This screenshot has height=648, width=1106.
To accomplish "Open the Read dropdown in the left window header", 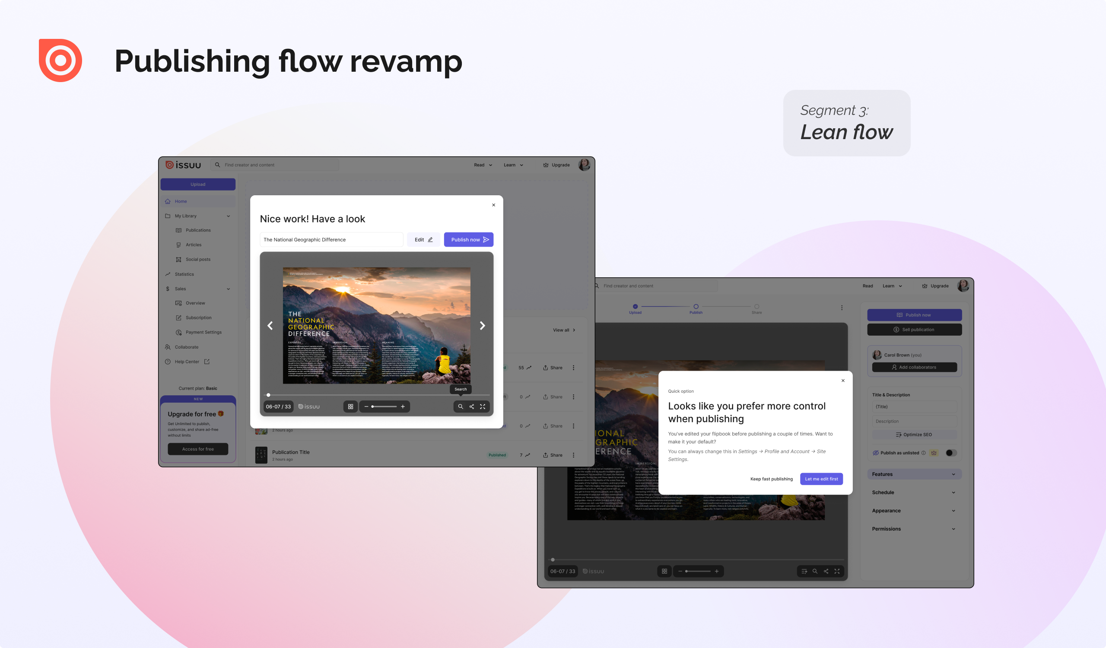I will click(x=483, y=165).
